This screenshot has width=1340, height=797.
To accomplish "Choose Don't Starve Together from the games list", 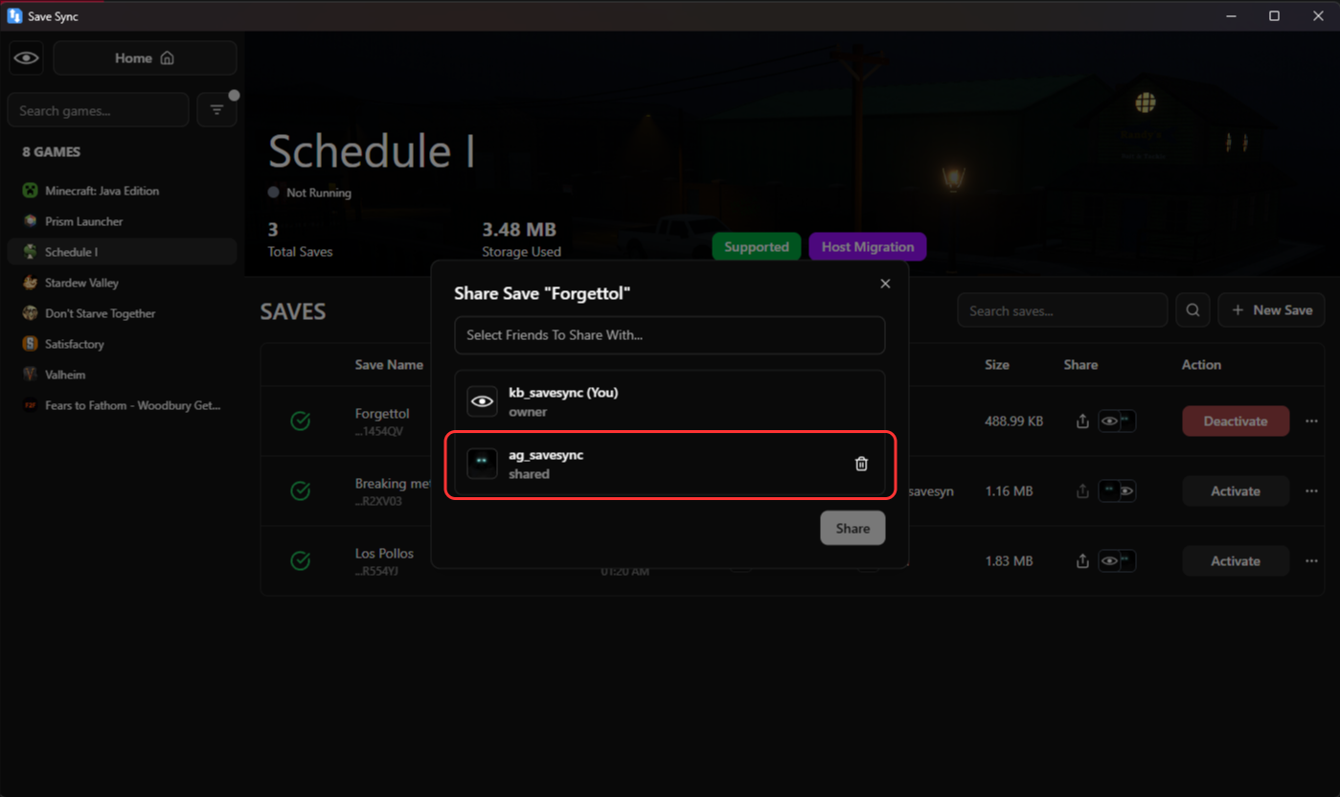I will [x=122, y=313].
